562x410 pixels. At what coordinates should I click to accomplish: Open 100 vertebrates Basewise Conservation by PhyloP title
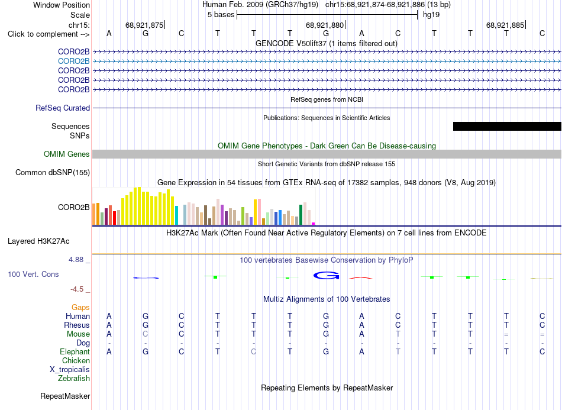(327, 260)
